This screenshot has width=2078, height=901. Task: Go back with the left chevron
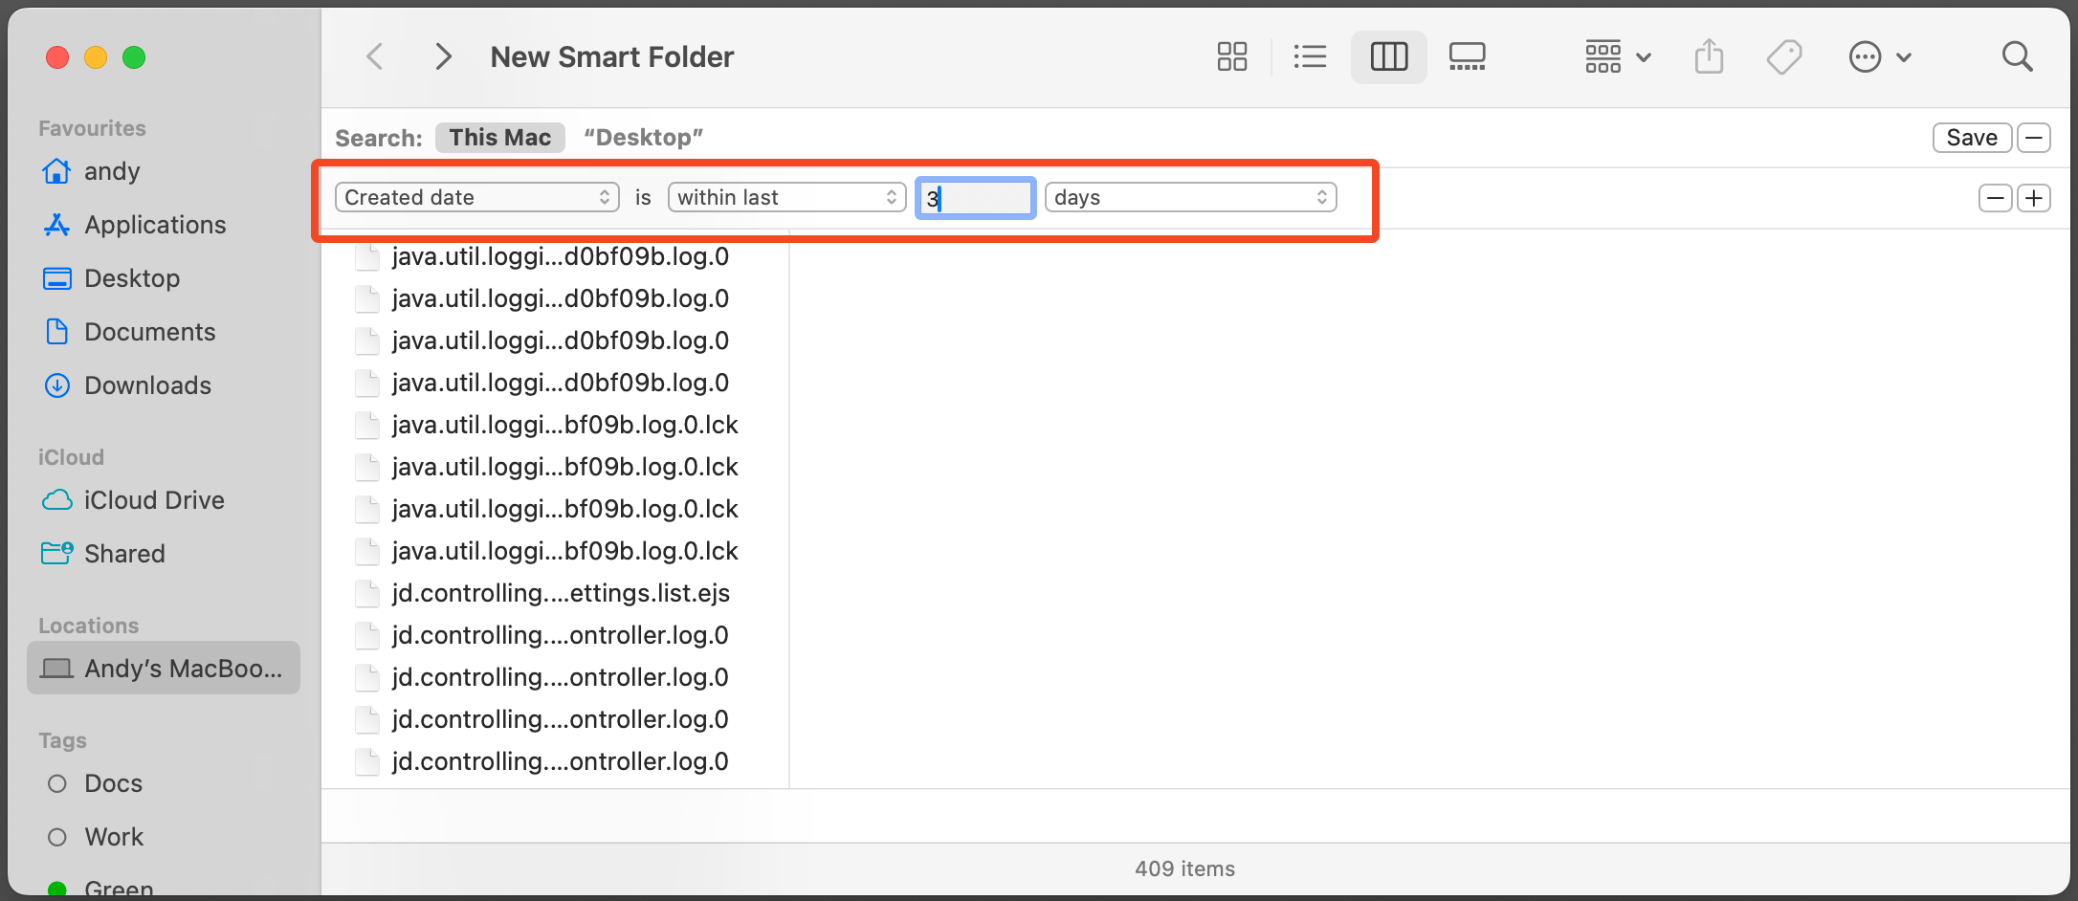375,56
